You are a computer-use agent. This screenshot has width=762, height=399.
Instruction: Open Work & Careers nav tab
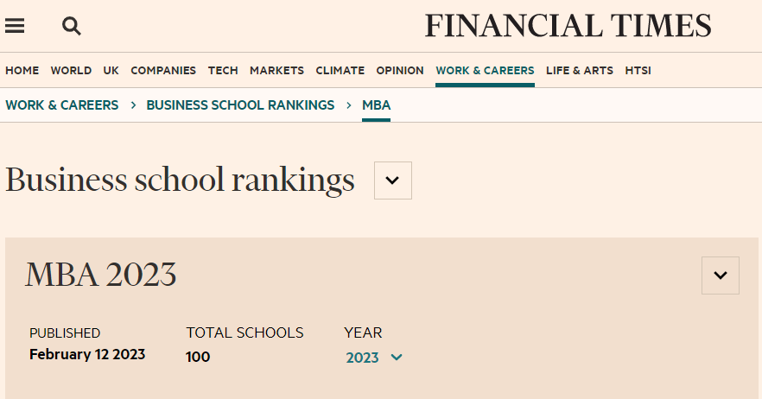pos(485,71)
